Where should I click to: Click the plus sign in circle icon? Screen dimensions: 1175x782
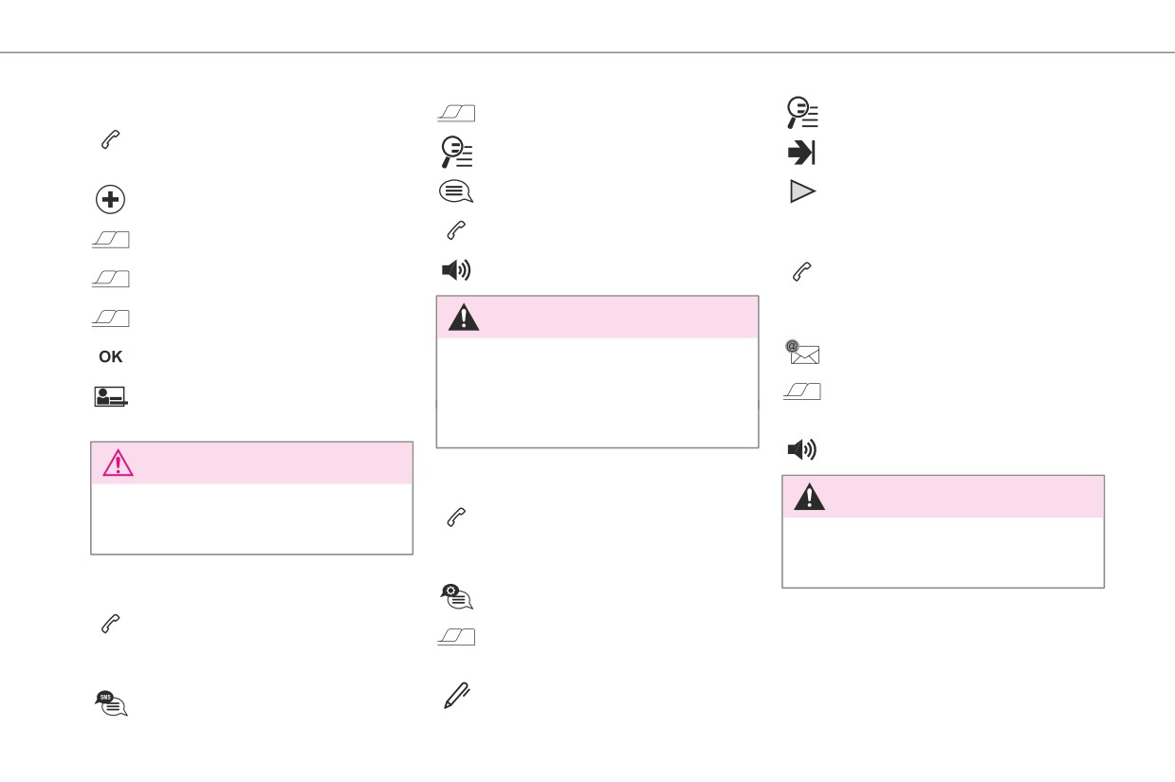coord(111,201)
